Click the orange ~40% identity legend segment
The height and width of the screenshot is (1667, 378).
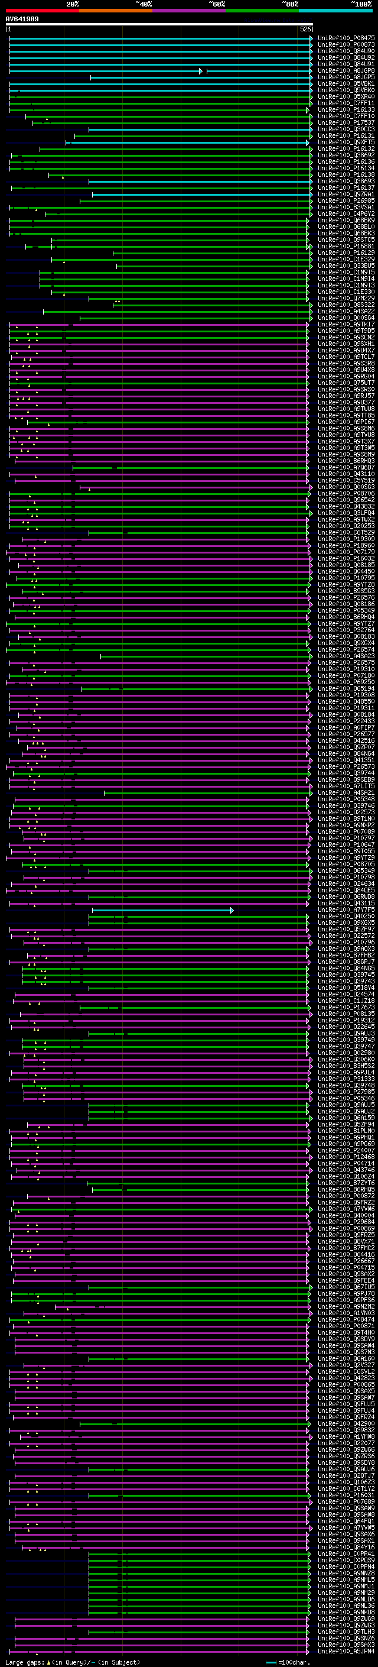click(x=116, y=11)
